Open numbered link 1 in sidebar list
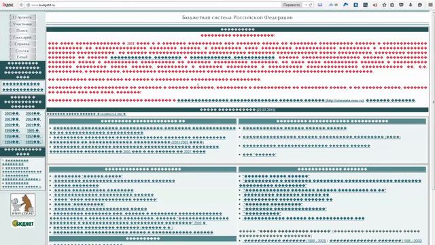The height and width of the screenshot is (245, 435). pos(15,163)
